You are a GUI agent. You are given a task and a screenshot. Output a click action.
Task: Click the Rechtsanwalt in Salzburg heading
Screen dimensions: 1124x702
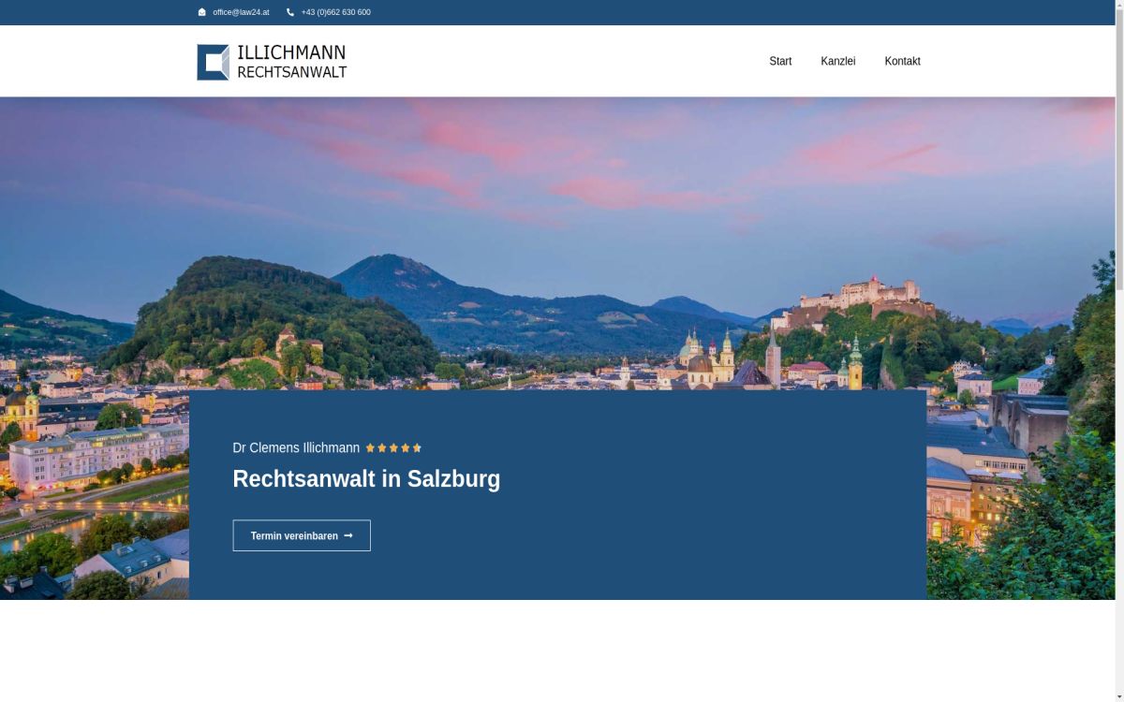point(366,478)
